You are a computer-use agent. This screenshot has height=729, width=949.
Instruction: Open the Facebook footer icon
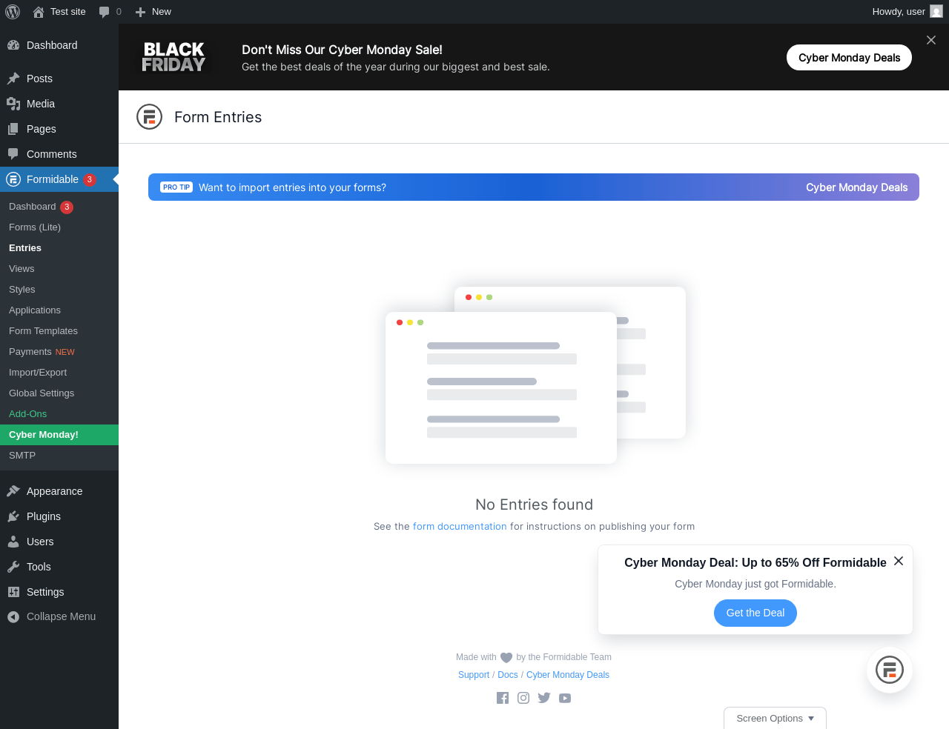pos(503,698)
